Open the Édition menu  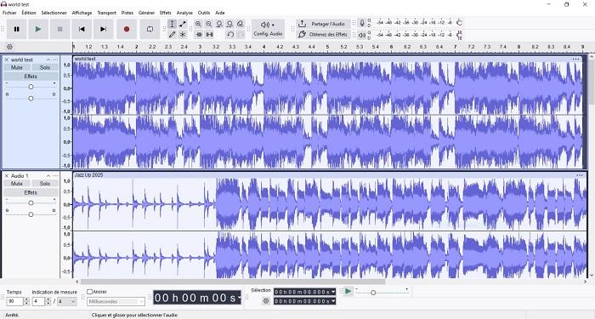click(28, 13)
